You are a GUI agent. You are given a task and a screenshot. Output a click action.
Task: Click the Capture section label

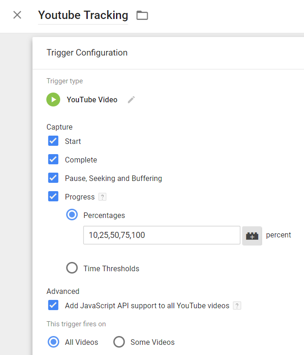[60, 127]
